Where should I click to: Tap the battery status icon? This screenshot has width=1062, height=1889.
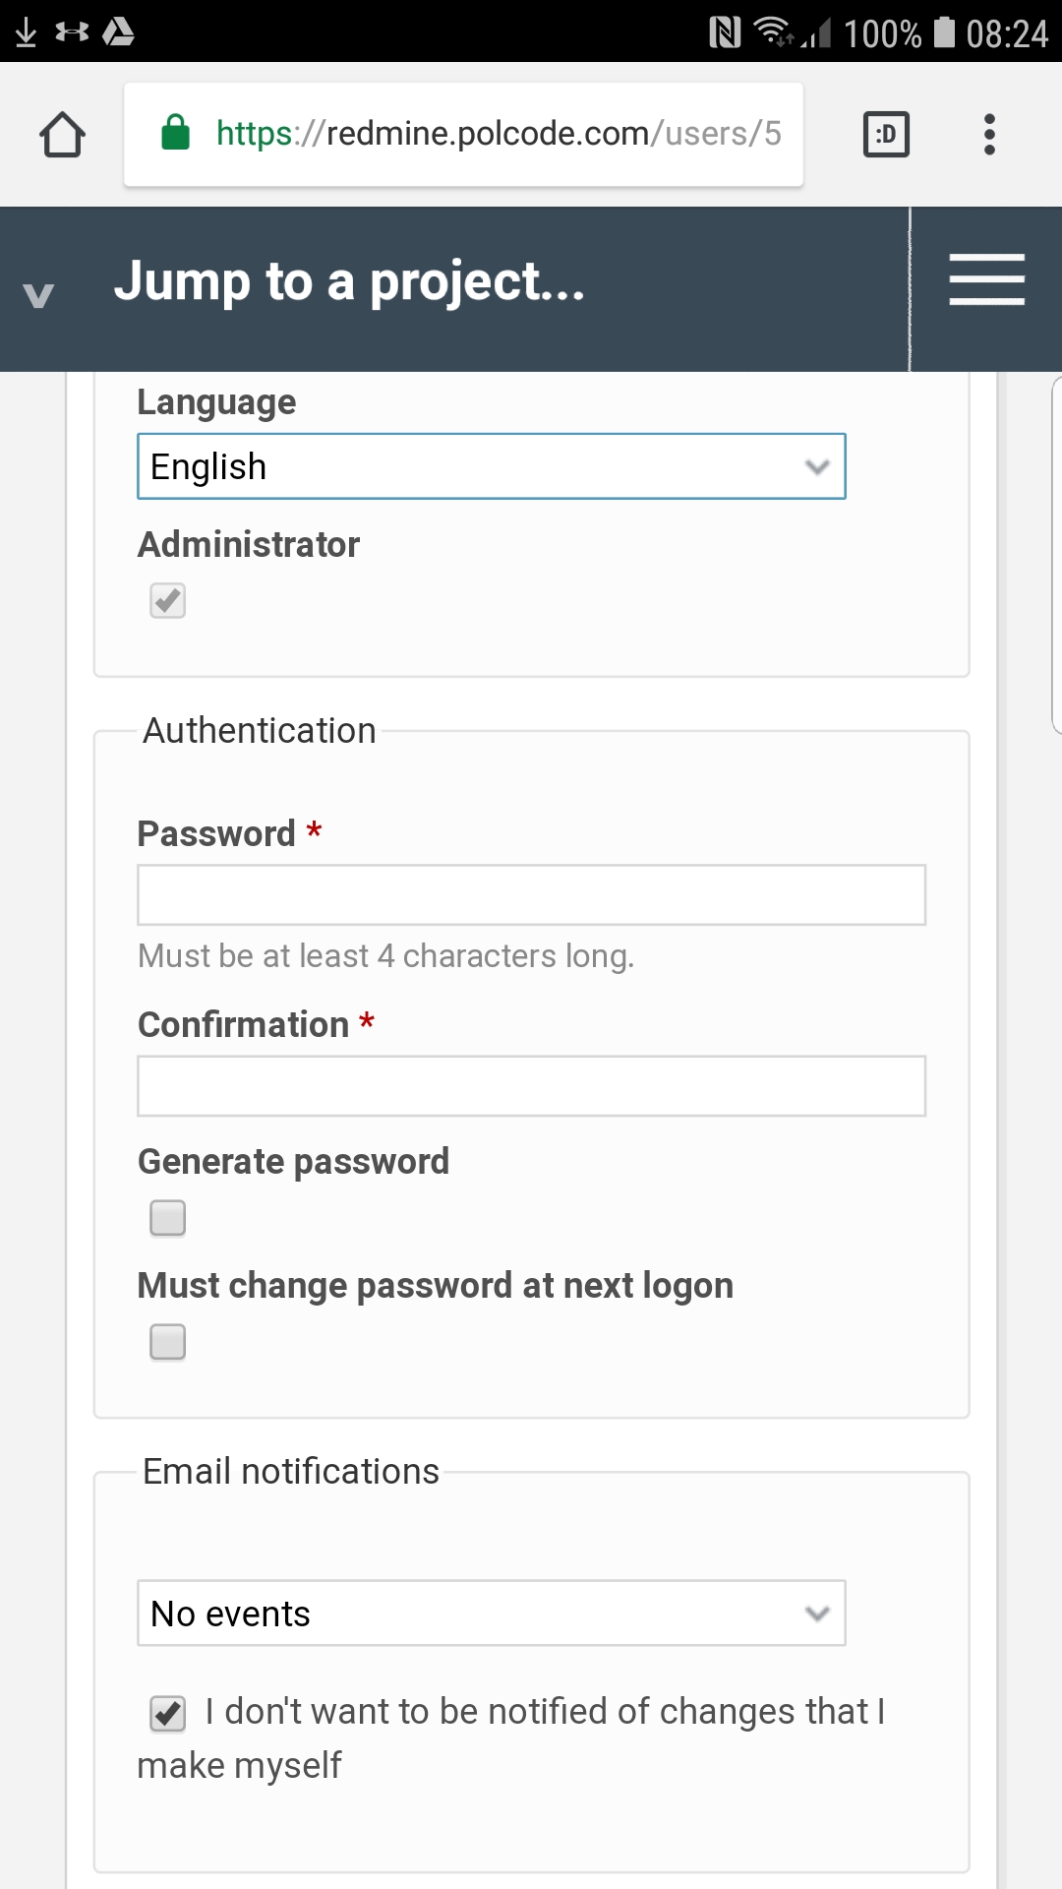[x=944, y=32]
